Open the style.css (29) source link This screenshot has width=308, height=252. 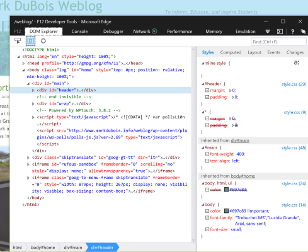pyautogui.click(x=294, y=84)
